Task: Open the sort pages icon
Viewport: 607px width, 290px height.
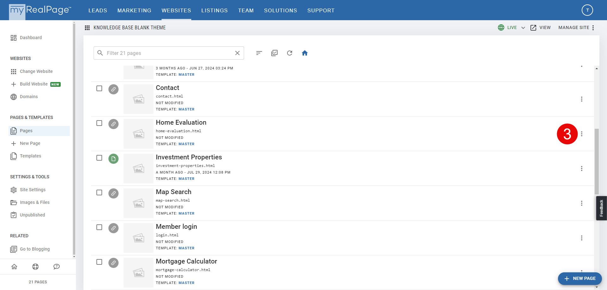Action: pyautogui.click(x=259, y=53)
